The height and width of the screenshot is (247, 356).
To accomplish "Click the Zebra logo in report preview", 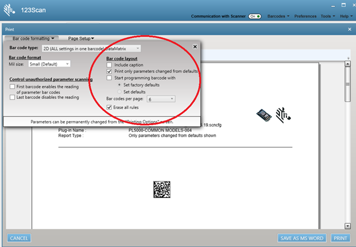I will (282, 114).
